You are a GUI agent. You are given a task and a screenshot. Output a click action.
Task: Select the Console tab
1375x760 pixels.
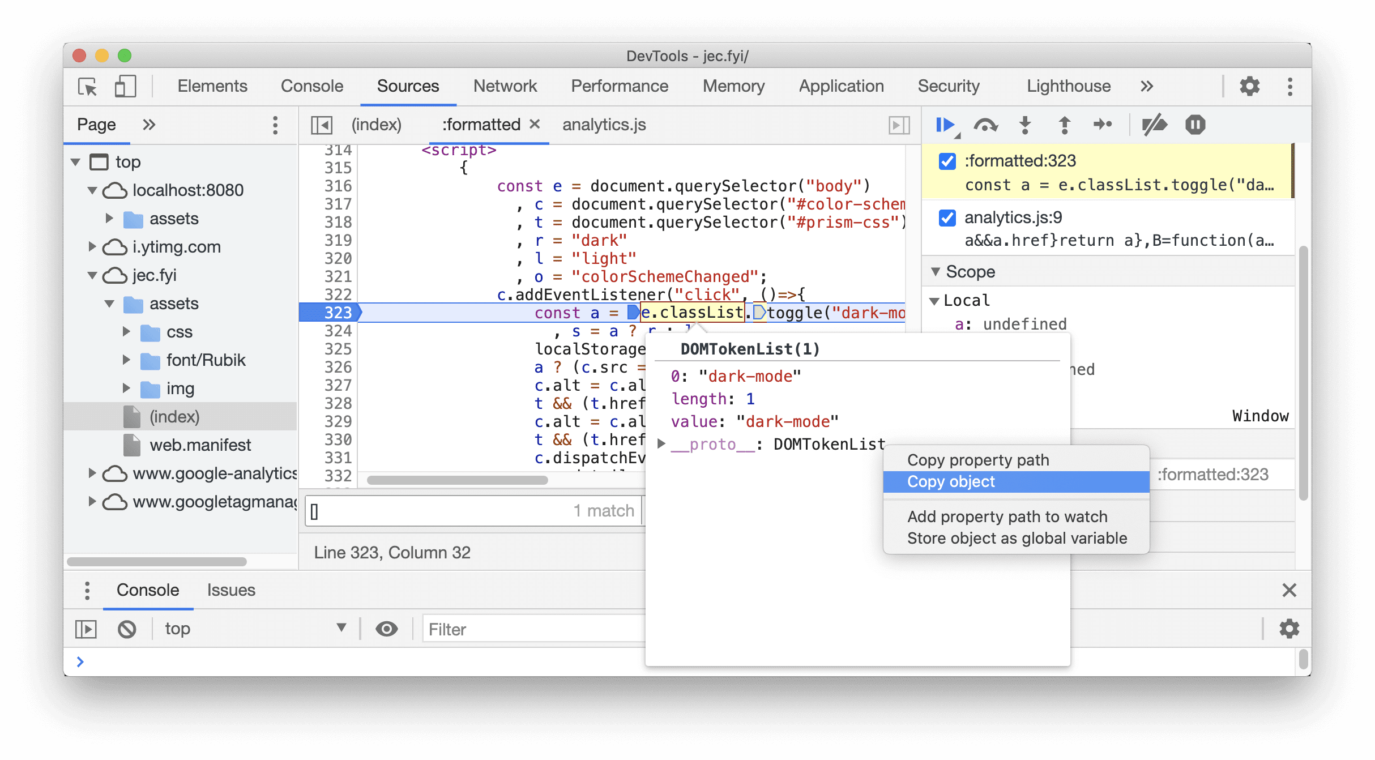coord(148,590)
